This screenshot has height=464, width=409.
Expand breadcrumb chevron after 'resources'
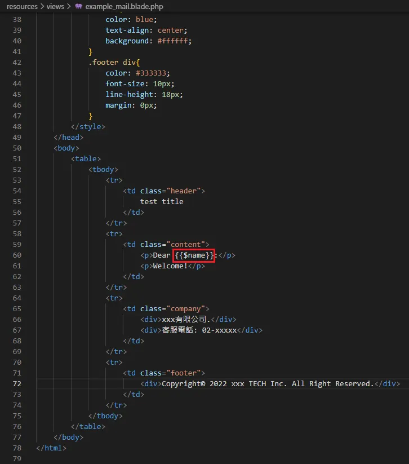pos(42,6)
